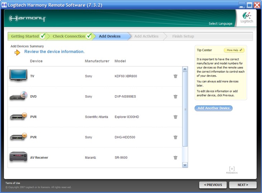Click the orange arrow beside Review the device information
Viewport: 262px width, 193px height.
pyautogui.click(x=17, y=53)
